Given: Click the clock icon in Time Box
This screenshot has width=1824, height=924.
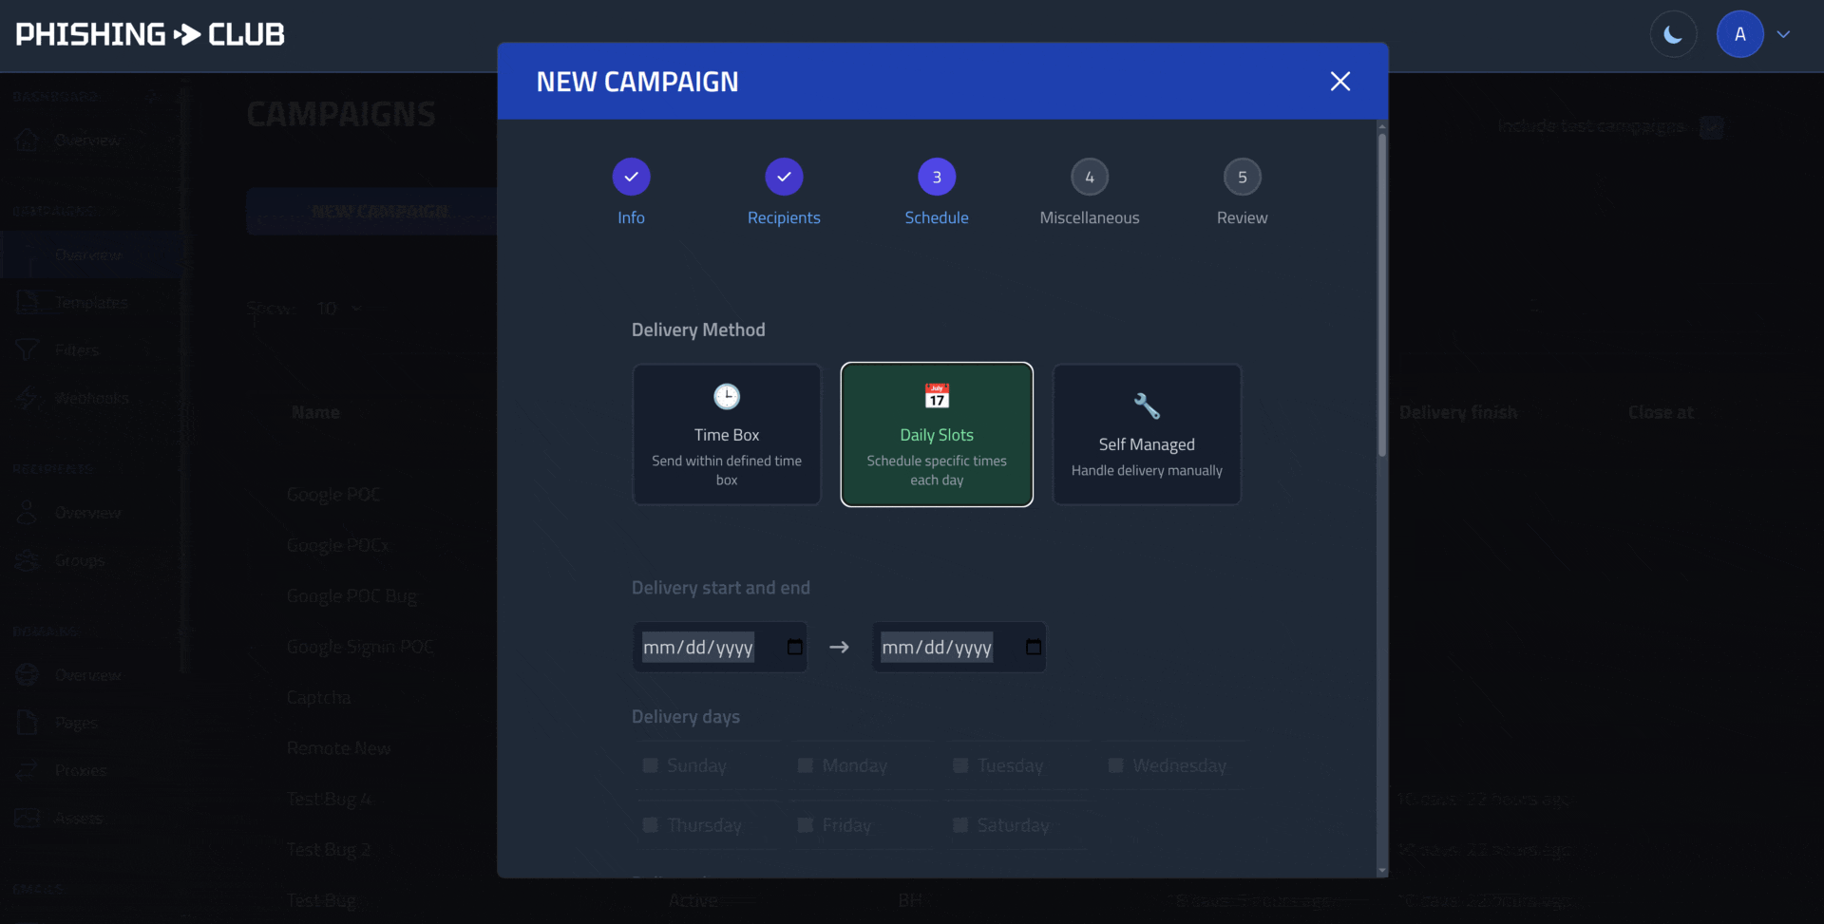Looking at the screenshot, I should [x=727, y=396].
